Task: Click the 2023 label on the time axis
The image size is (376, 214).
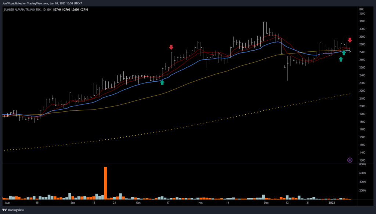Action: [332, 202]
